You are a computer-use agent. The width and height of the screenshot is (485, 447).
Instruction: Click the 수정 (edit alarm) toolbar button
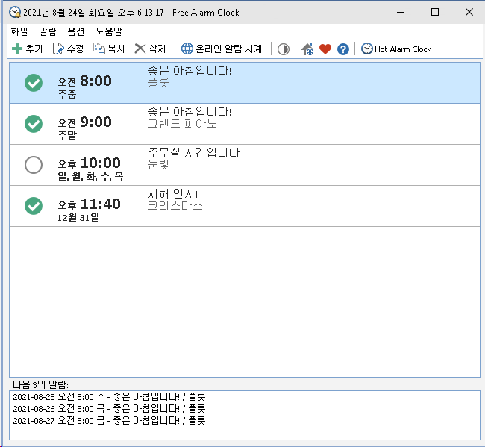tap(68, 49)
